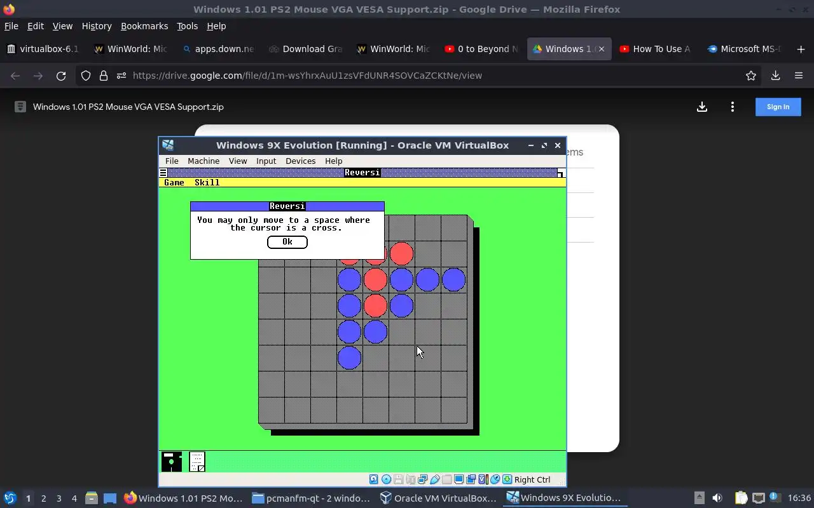Click the site security padlock icon
814x508 pixels.
tap(104, 76)
